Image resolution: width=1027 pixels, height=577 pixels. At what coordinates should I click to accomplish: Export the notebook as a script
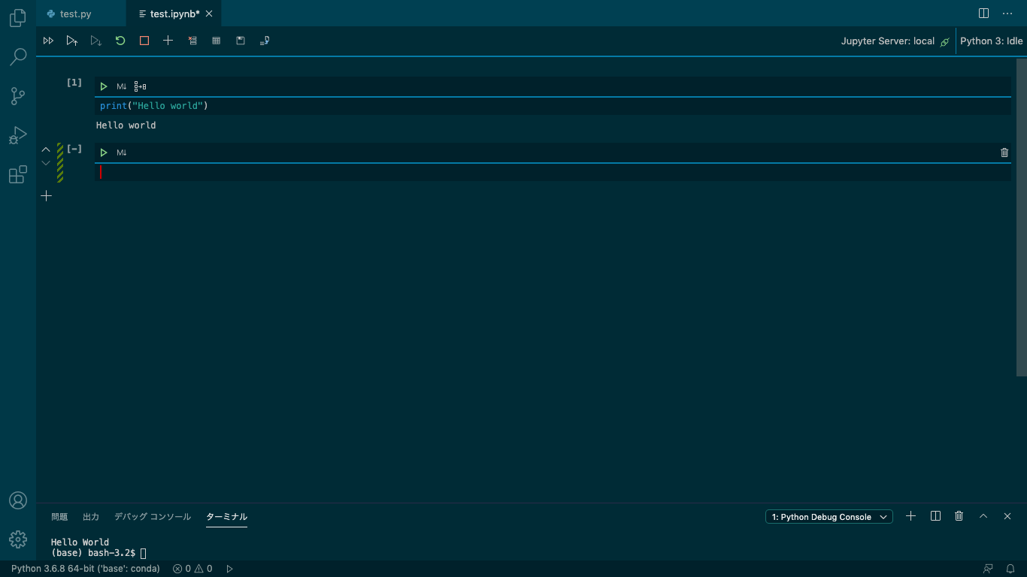(264, 41)
